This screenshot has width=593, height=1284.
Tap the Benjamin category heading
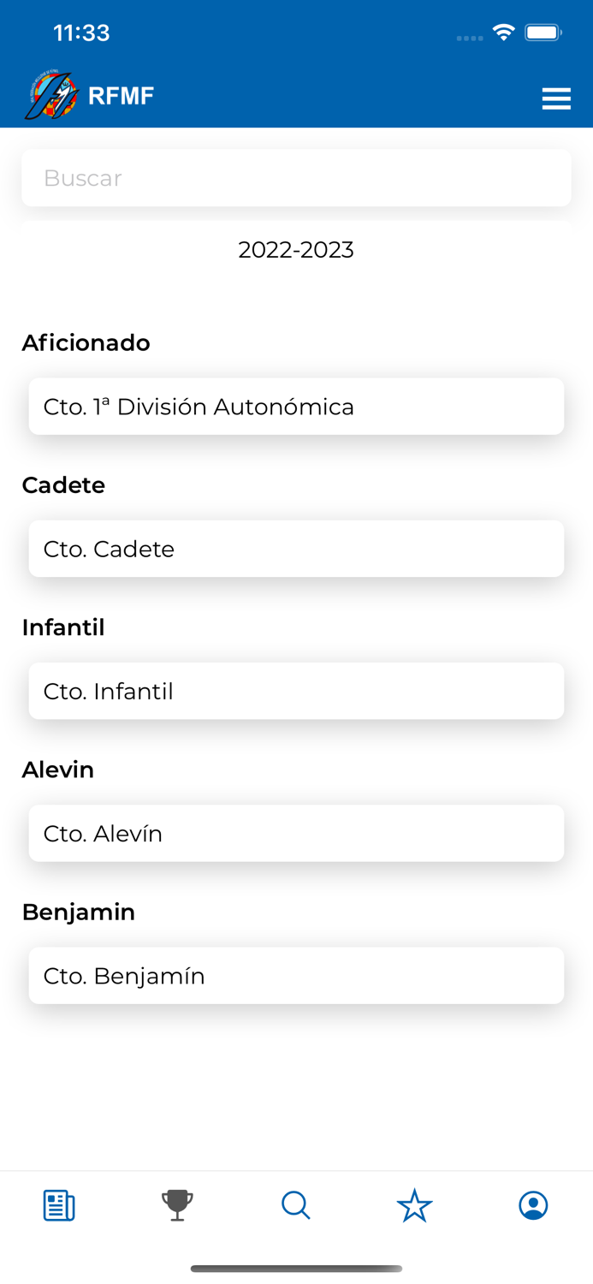click(79, 912)
